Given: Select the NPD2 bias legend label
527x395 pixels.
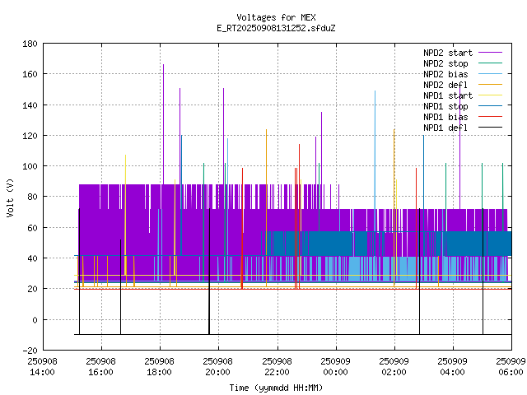Looking at the screenshot, I should click(x=445, y=74).
